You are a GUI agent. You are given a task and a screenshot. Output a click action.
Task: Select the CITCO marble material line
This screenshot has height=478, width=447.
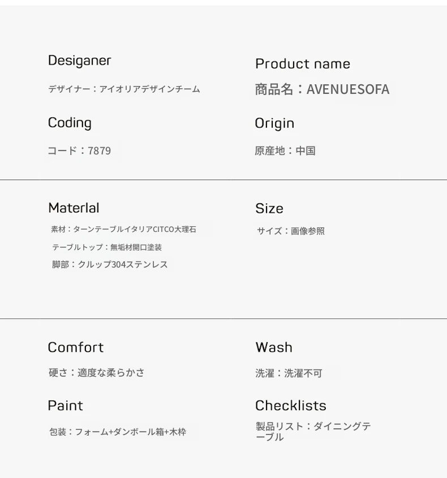coord(123,229)
